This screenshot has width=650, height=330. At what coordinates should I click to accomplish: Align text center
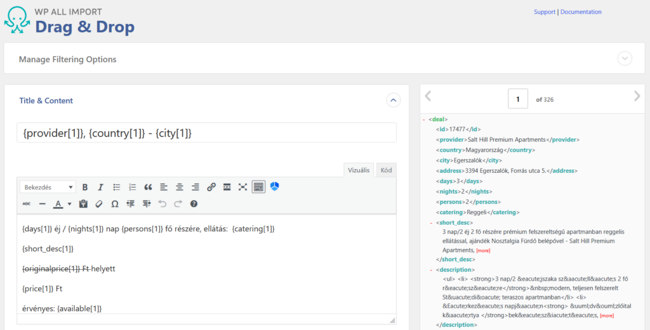tap(180, 187)
